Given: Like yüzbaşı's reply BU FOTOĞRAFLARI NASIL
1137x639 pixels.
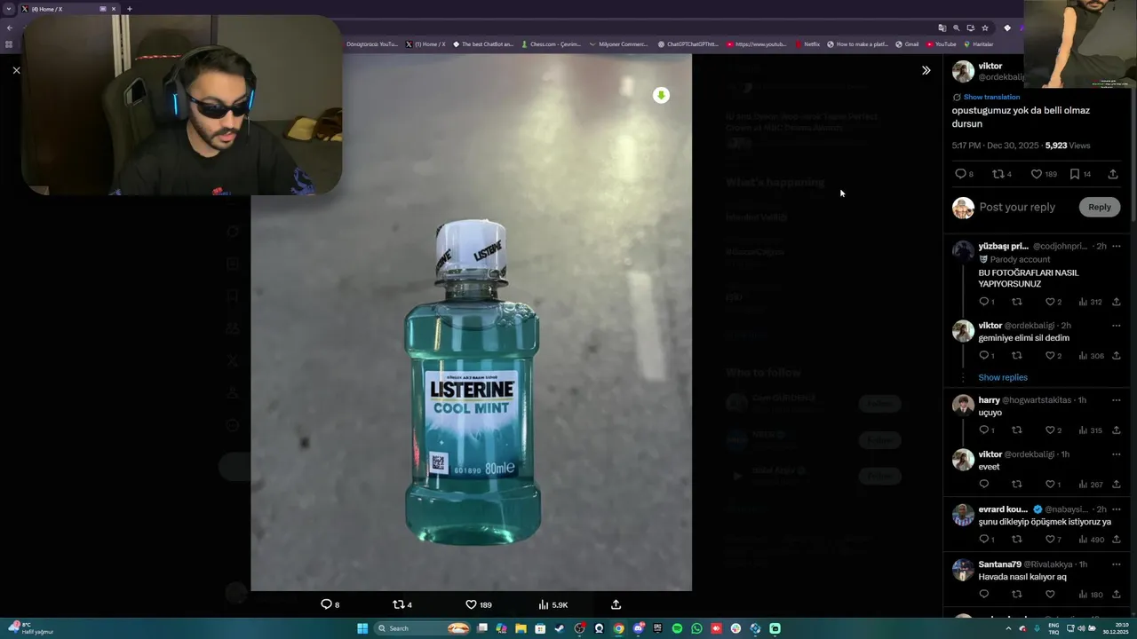Looking at the screenshot, I should click(x=1052, y=302).
